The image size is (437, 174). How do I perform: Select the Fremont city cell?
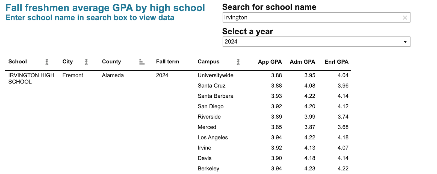click(73, 75)
